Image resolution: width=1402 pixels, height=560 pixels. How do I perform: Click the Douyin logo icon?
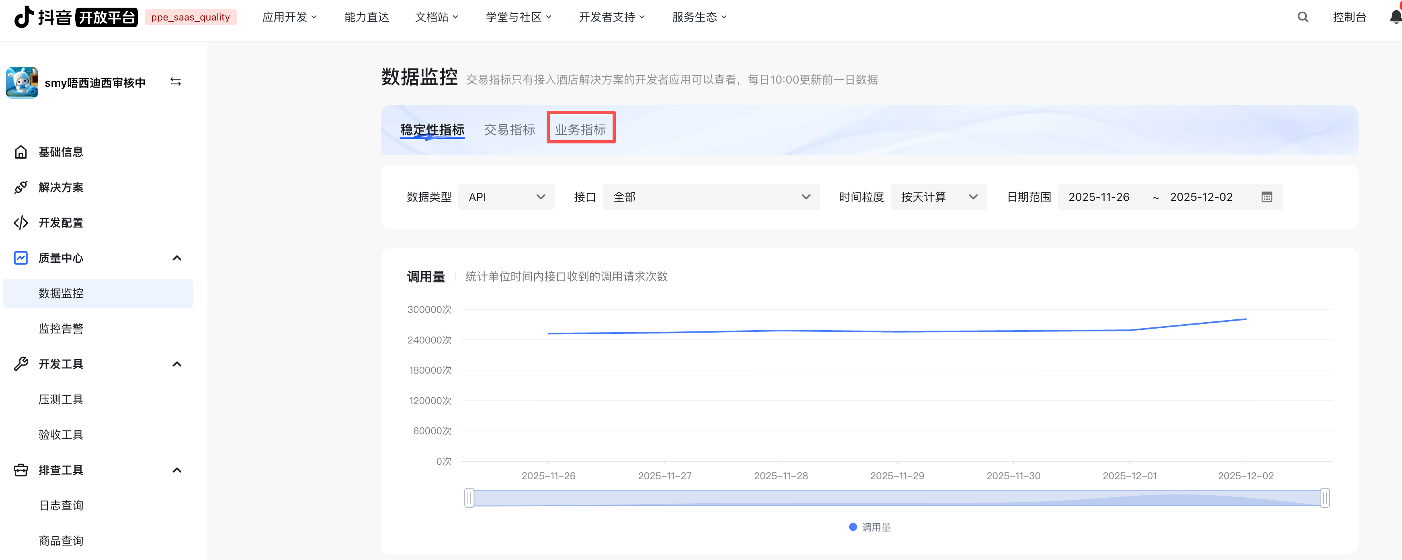[x=24, y=17]
